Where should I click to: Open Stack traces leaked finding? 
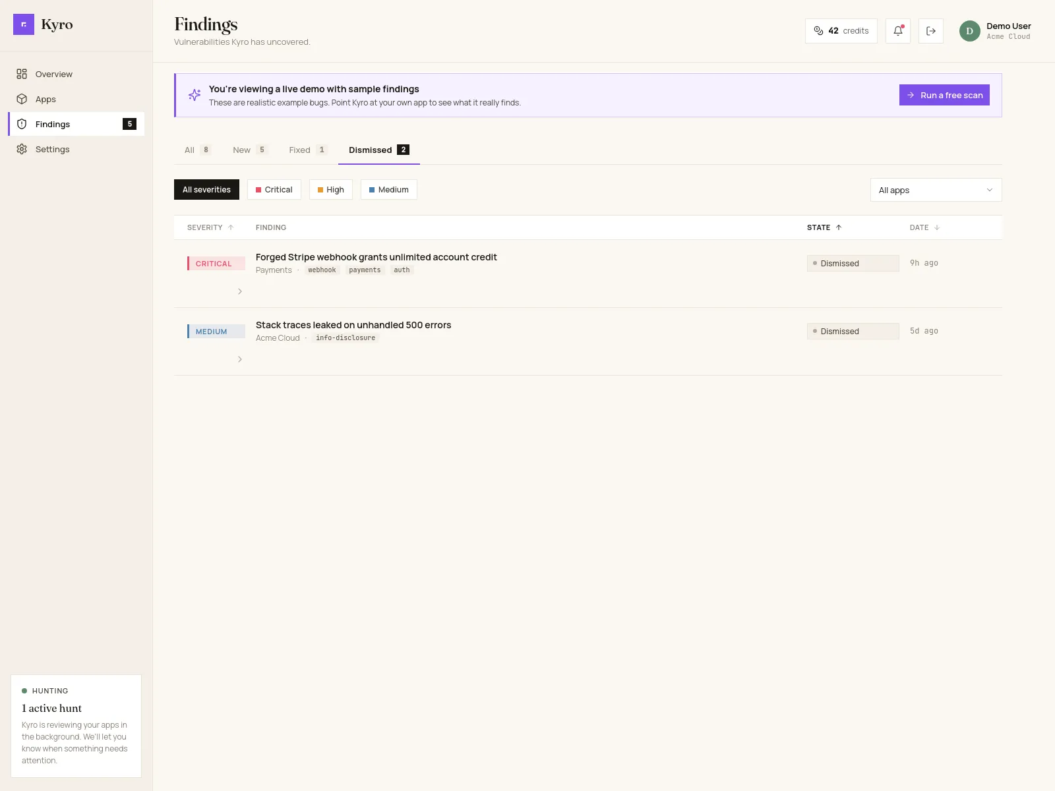(353, 325)
